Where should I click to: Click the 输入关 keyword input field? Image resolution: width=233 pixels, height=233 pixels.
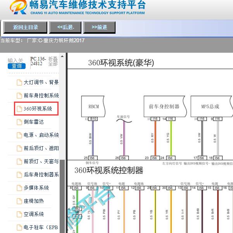(16, 60)
